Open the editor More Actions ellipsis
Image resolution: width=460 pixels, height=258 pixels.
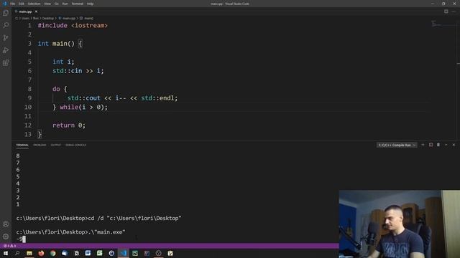point(454,11)
